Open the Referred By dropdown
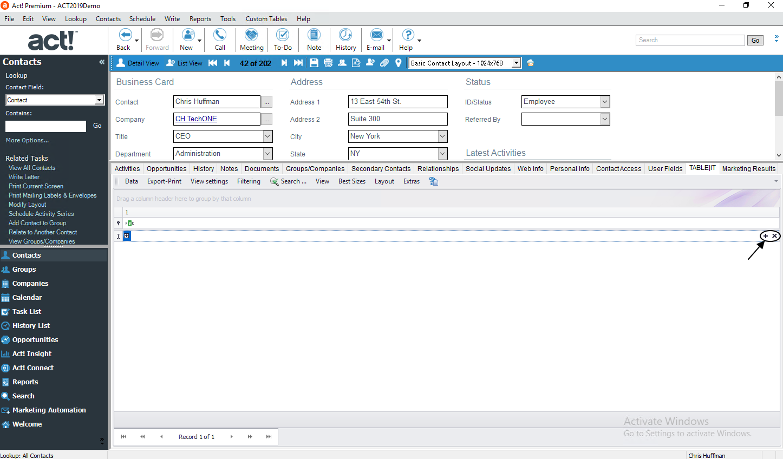This screenshot has width=783, height=459. (x=605, y=119)
